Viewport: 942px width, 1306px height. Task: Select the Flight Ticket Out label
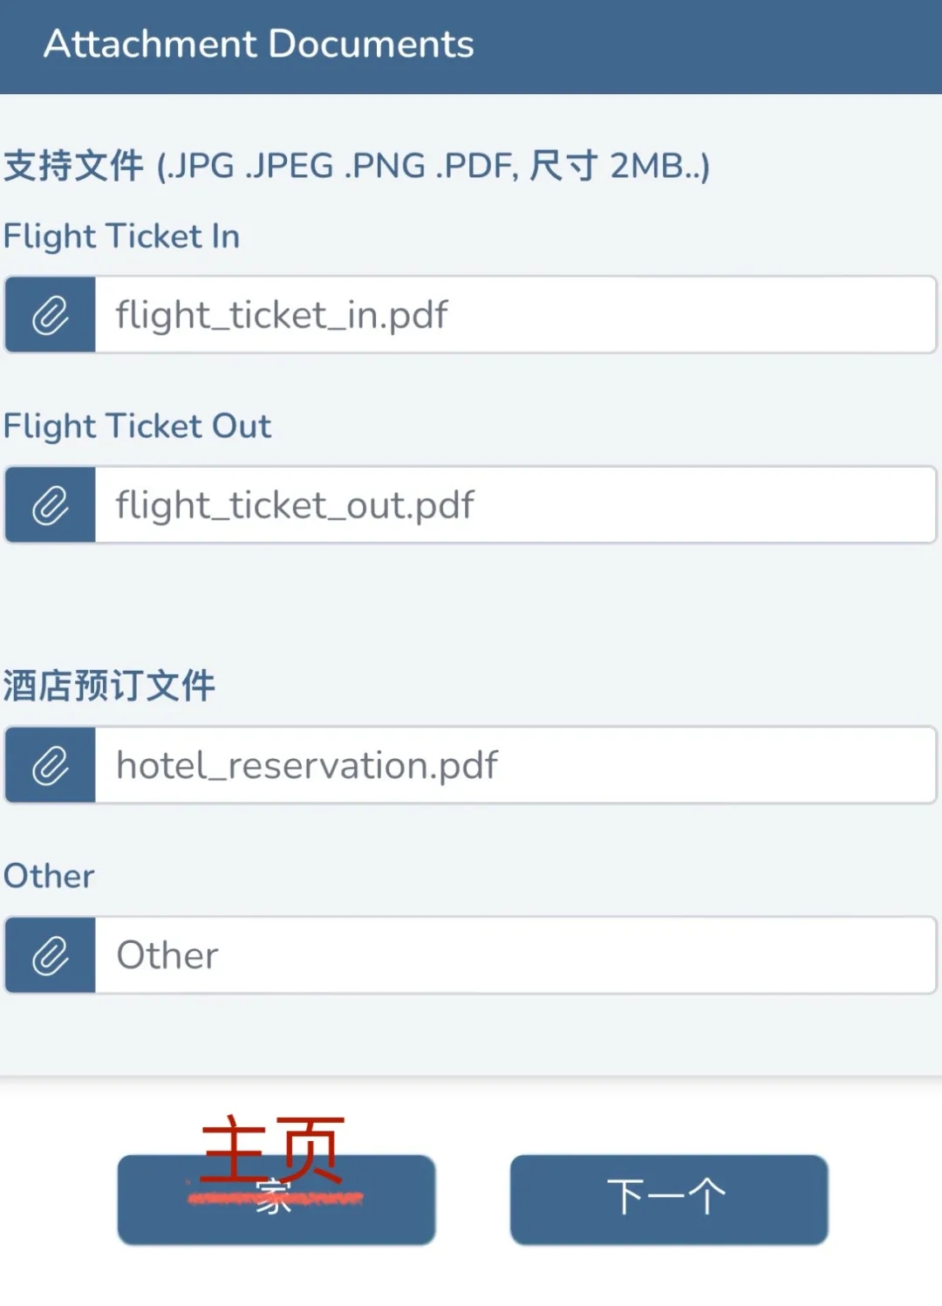137,427
